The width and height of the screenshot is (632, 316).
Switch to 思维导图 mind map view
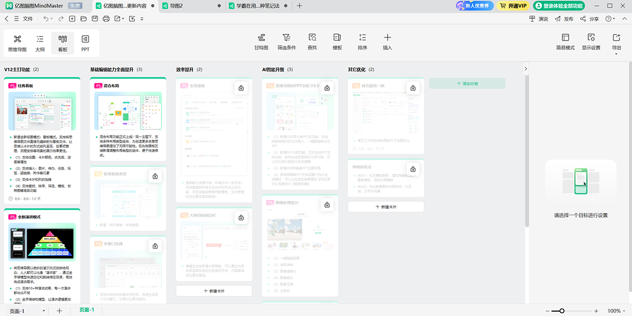(x=17, y=43)
